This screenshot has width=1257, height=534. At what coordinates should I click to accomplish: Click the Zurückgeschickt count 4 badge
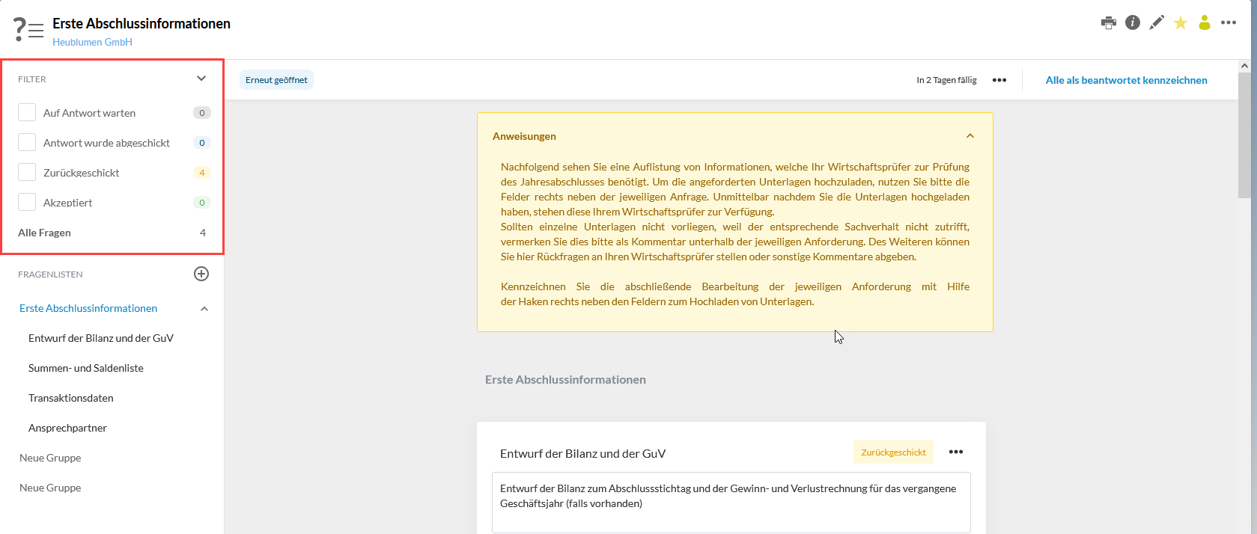(201, 173)
